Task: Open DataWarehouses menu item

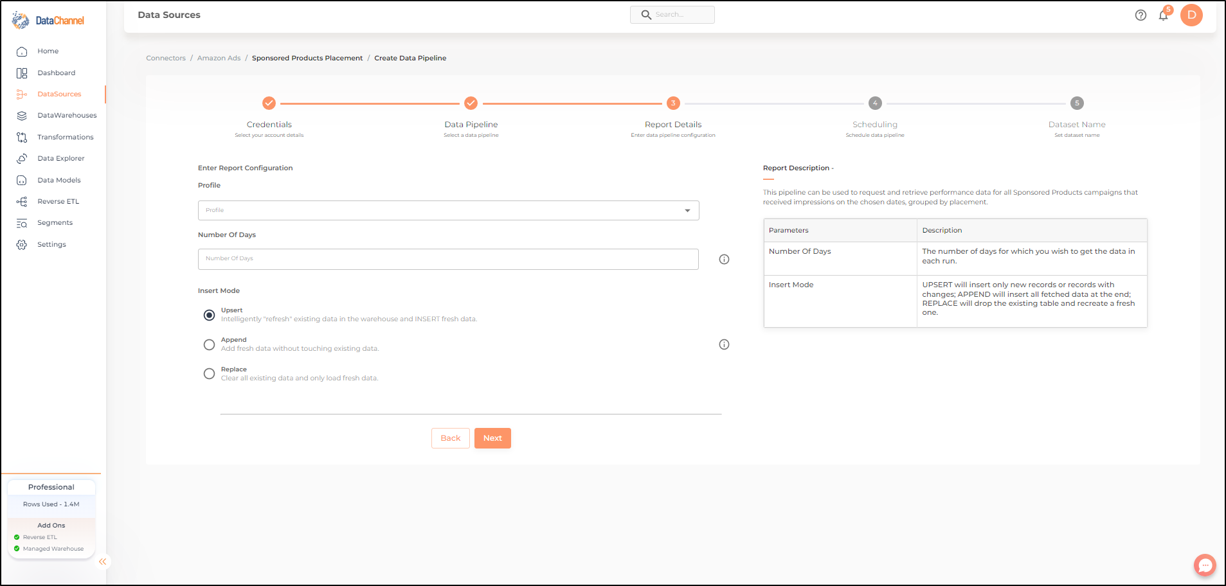Action: [x=67, y=116]
